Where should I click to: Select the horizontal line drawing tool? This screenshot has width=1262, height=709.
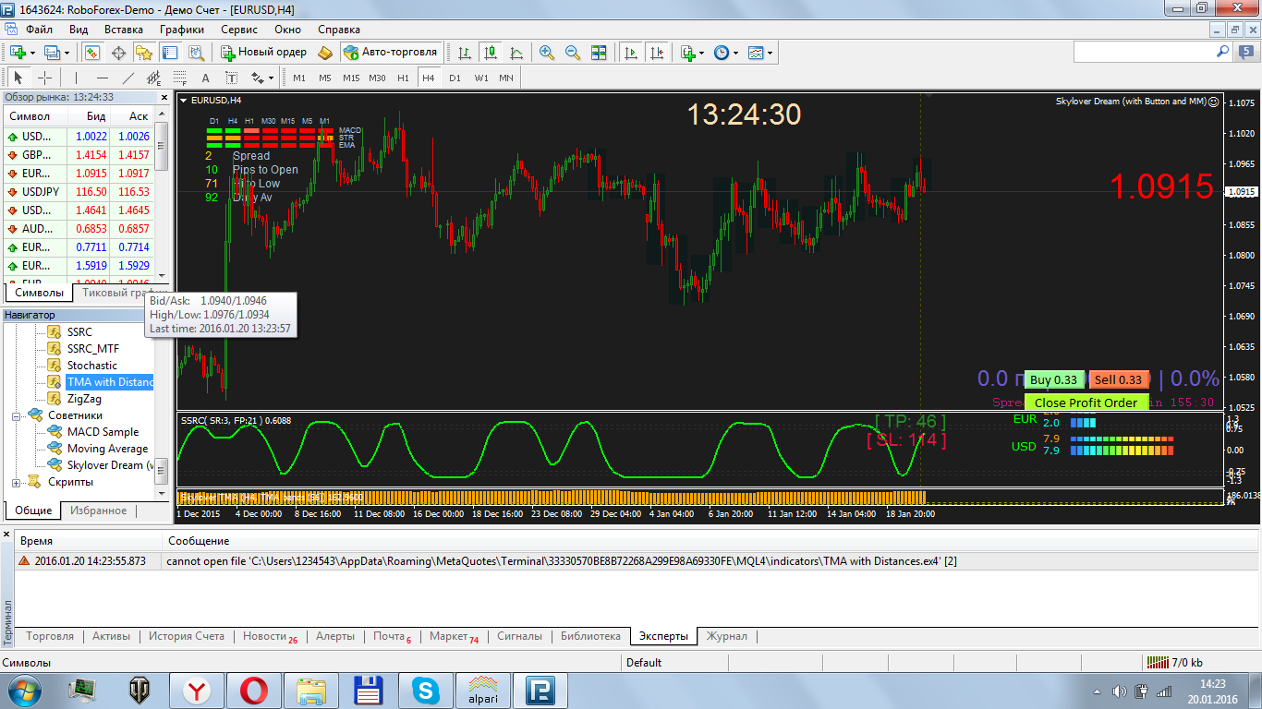(102, 78)
